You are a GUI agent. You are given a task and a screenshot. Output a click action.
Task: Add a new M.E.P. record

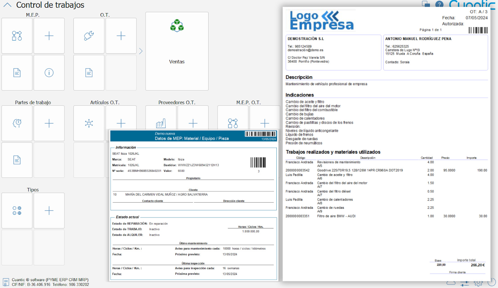point(49,36)
